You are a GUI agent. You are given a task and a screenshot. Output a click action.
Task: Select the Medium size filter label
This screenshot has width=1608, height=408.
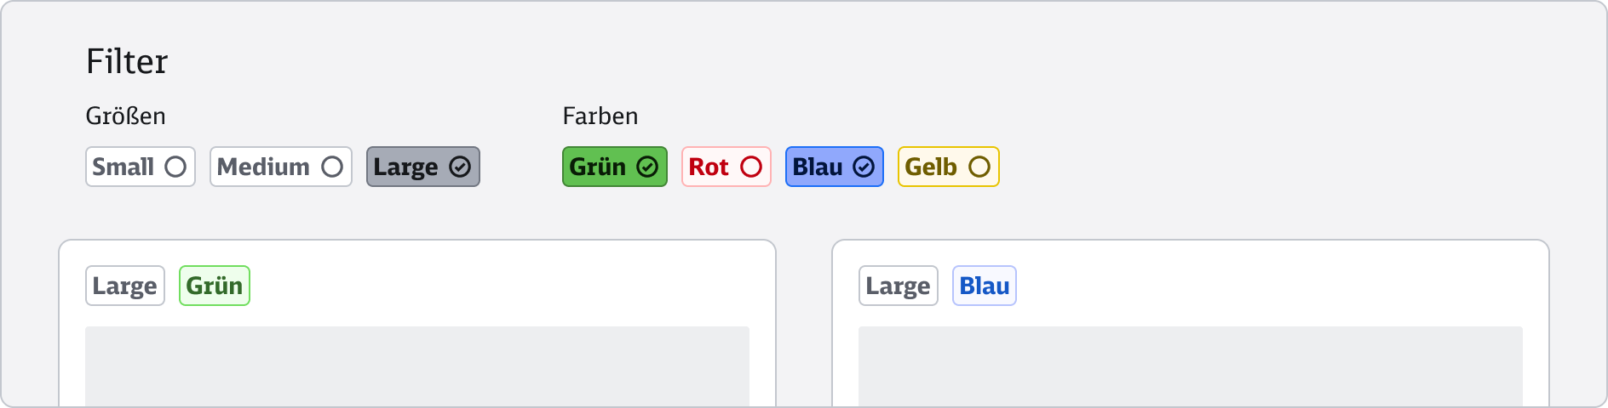coord(263,167)
